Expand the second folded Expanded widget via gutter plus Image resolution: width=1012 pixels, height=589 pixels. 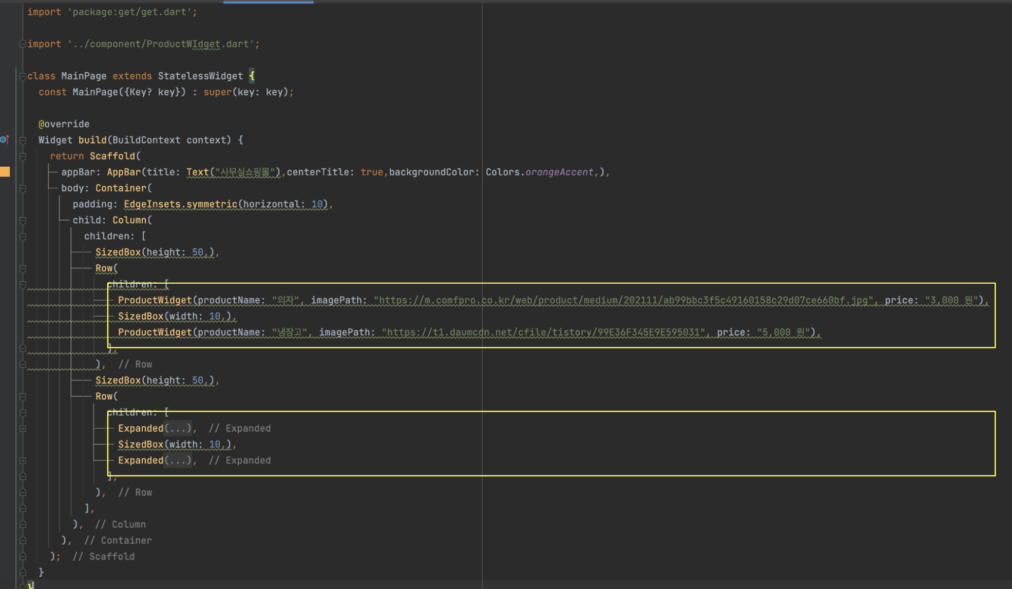tap(23, 461)
